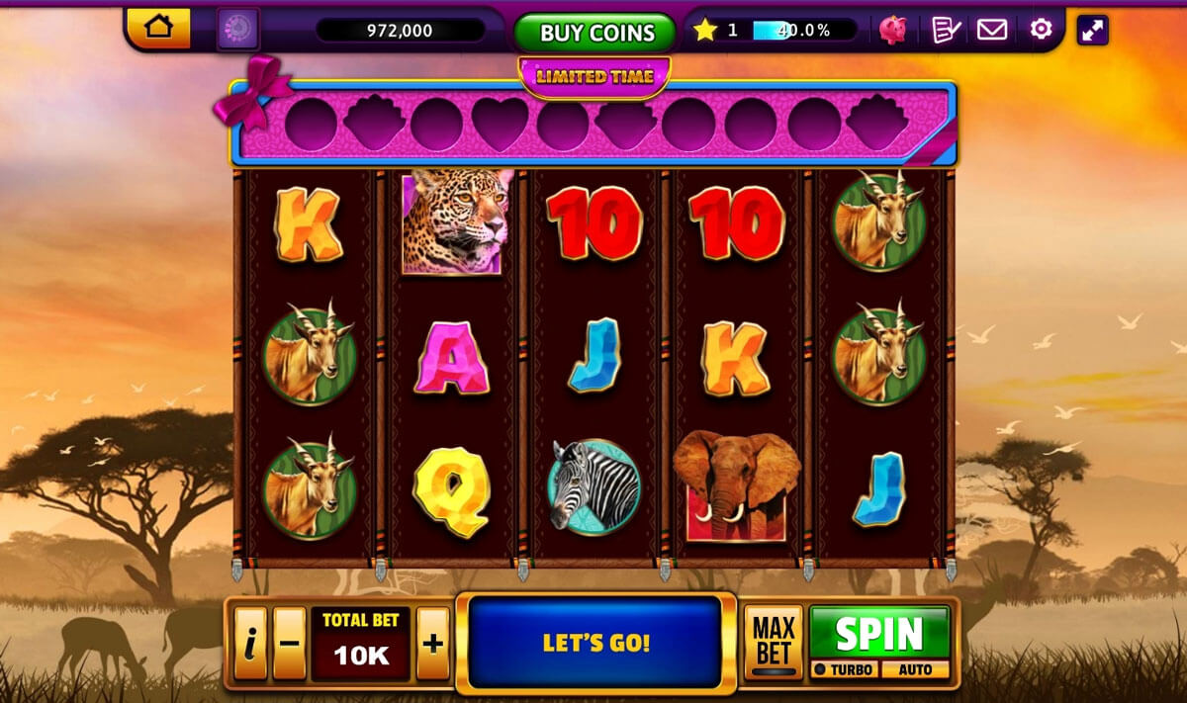Click the level progress bar at 40.0%
Image resolution: width=1187 pixels, height=703 pixels.
coord(802,30)
